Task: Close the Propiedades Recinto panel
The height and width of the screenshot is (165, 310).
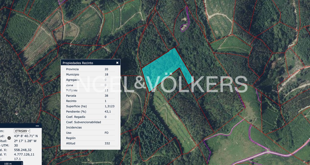Action: coord(117,63)
